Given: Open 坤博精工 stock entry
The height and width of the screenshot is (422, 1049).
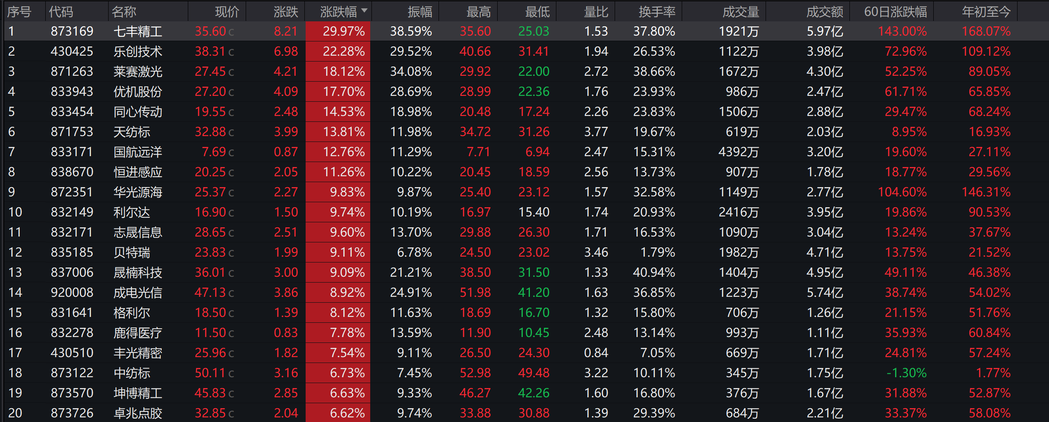Looking at the screenshot, I should (138, 393).
